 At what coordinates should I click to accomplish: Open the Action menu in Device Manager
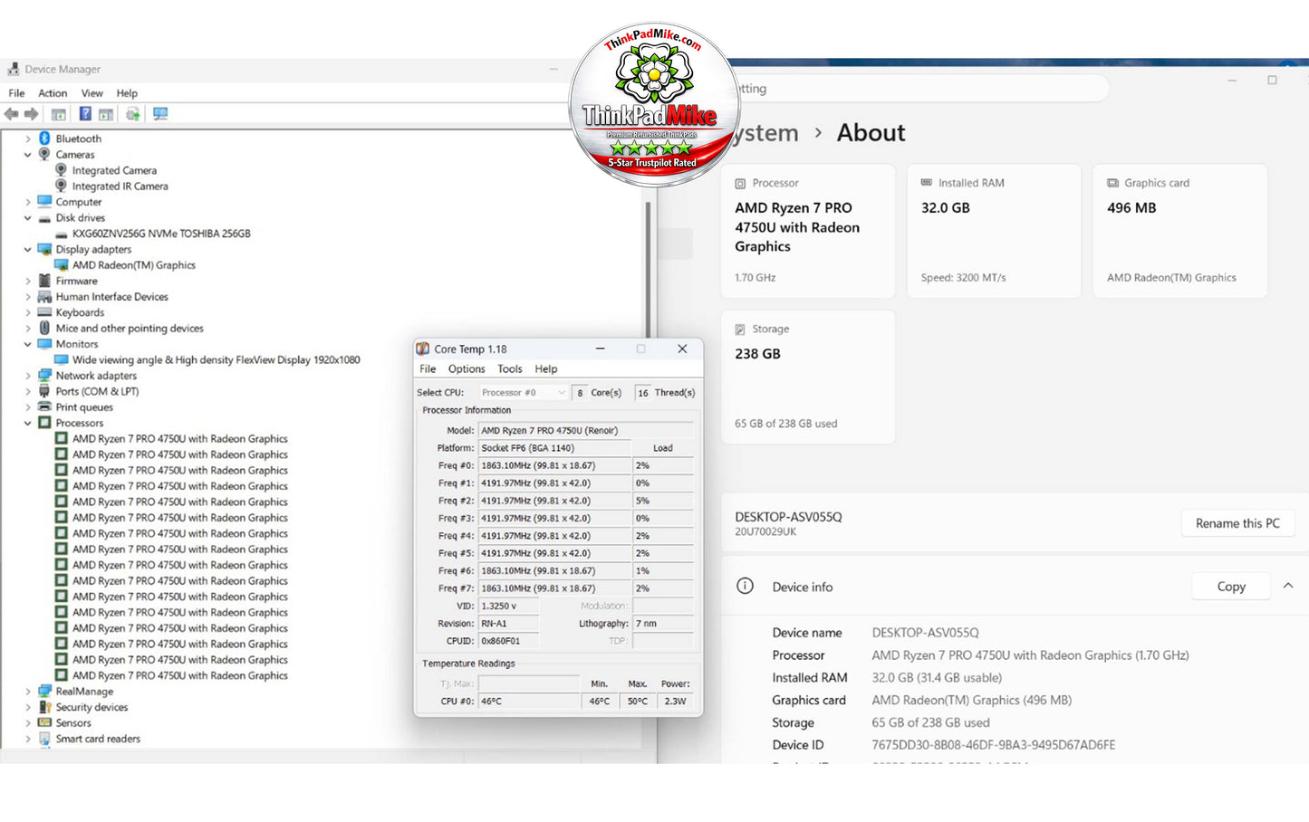tap(53, 93)
